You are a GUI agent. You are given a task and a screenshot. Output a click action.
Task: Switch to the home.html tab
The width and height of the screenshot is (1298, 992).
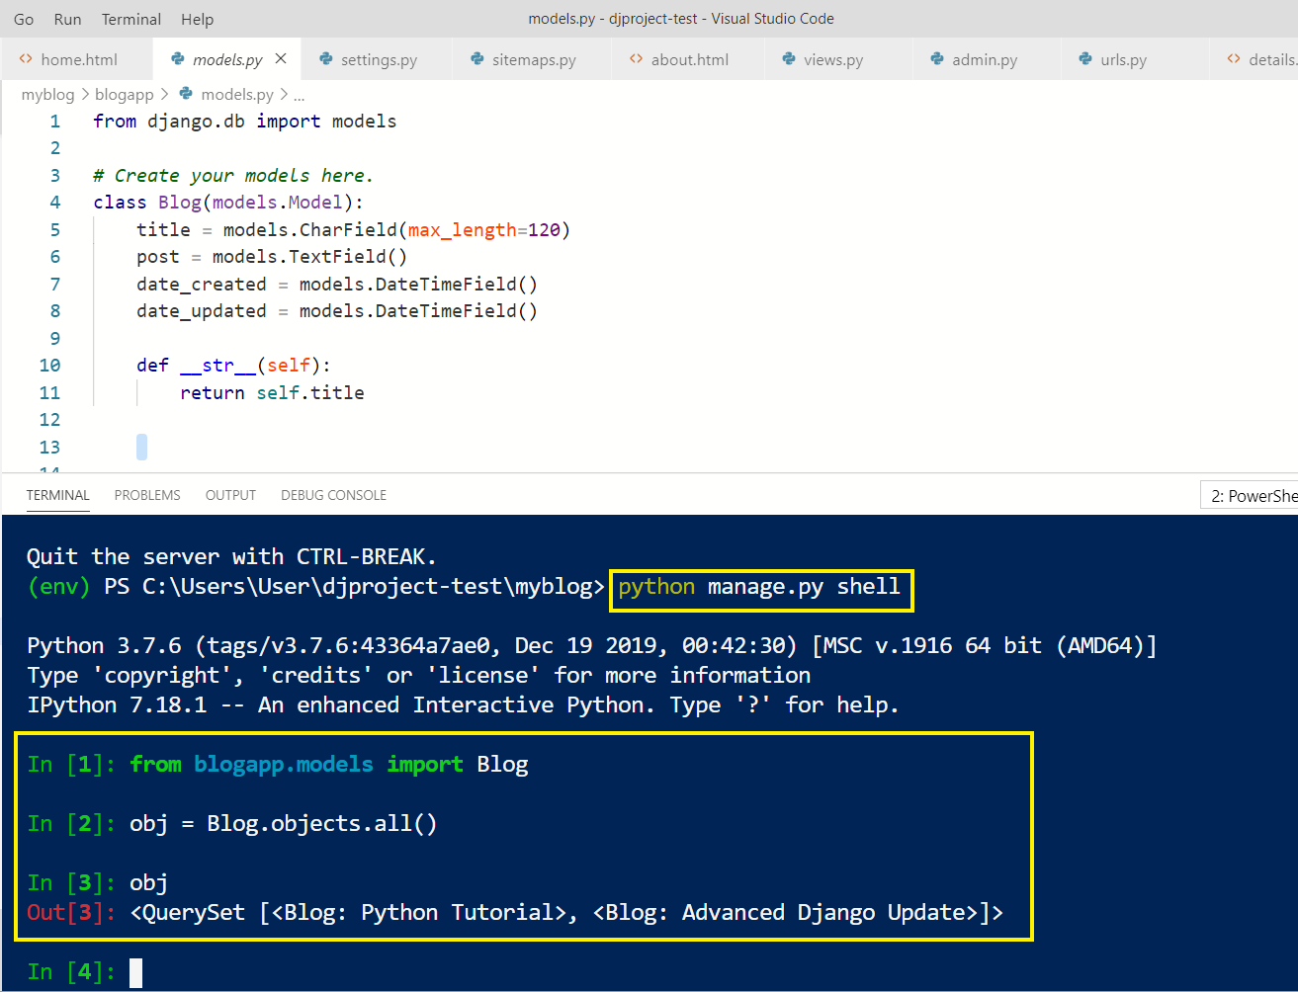[x=77, y=59]
